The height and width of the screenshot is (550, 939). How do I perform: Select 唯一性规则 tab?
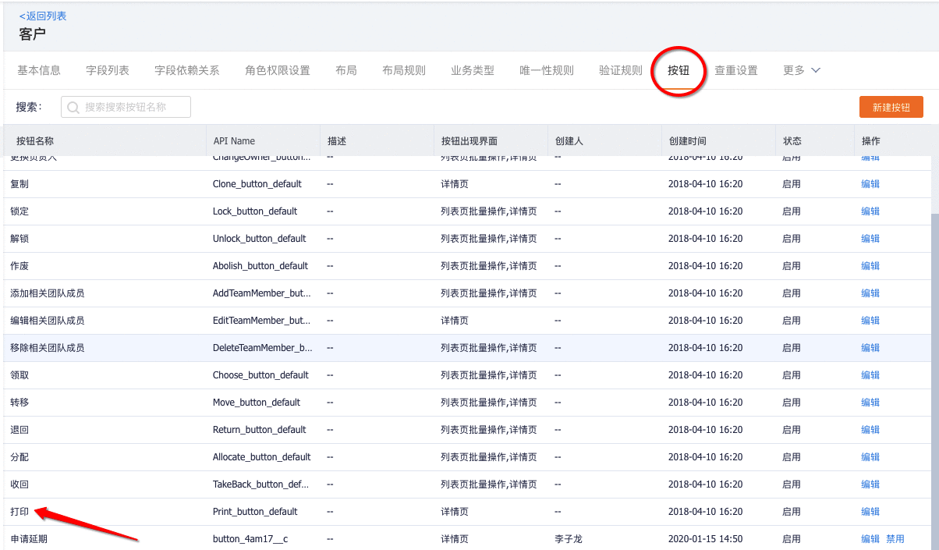547,70
